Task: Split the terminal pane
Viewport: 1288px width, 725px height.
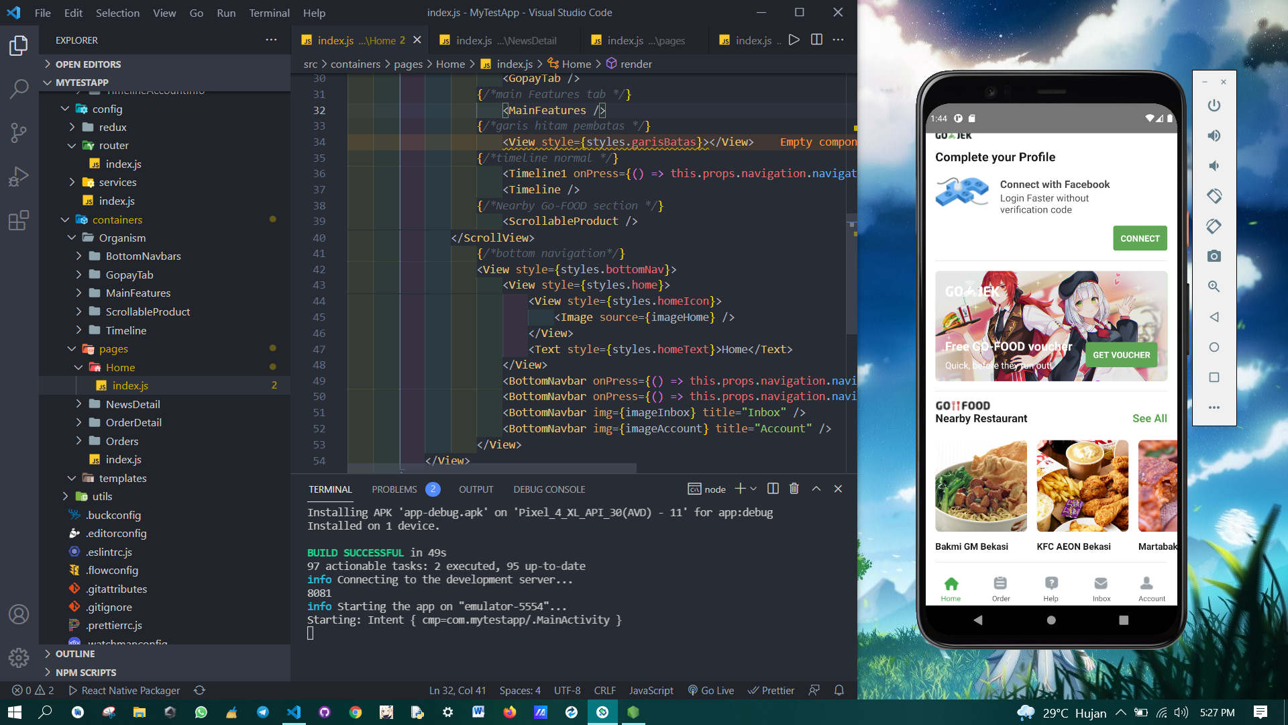Action: pyautogui.click(x=773, y=489)
